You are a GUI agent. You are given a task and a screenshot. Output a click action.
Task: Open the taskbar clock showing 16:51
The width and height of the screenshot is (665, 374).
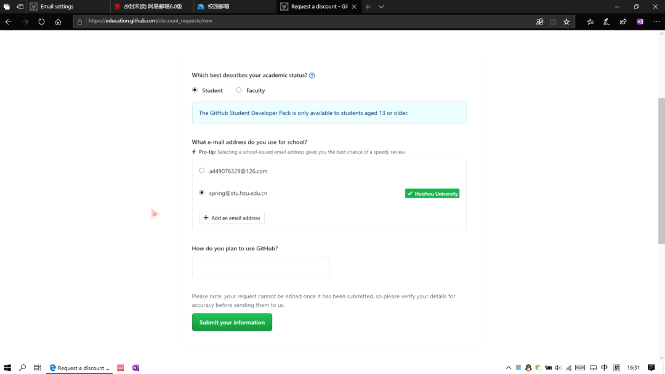633,368
